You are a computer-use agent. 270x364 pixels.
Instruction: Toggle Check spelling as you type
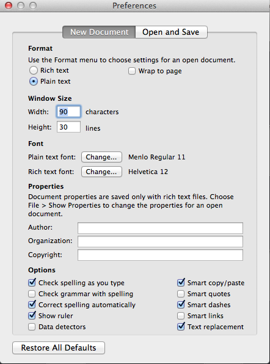32,283
